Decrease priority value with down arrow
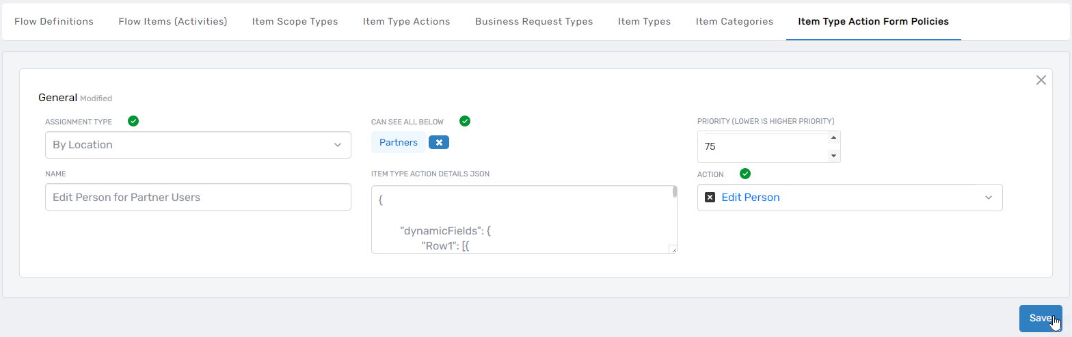 833,155
